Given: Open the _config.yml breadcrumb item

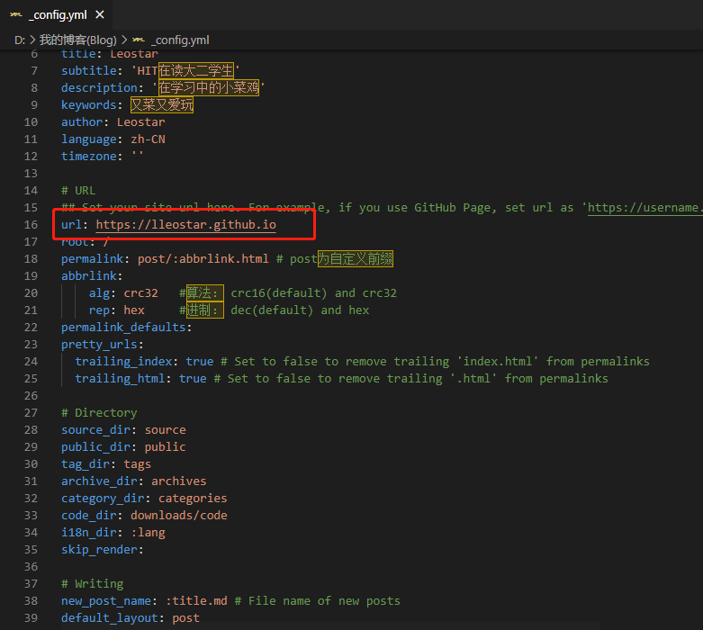Looking at the screenshot, I should 180,40.
